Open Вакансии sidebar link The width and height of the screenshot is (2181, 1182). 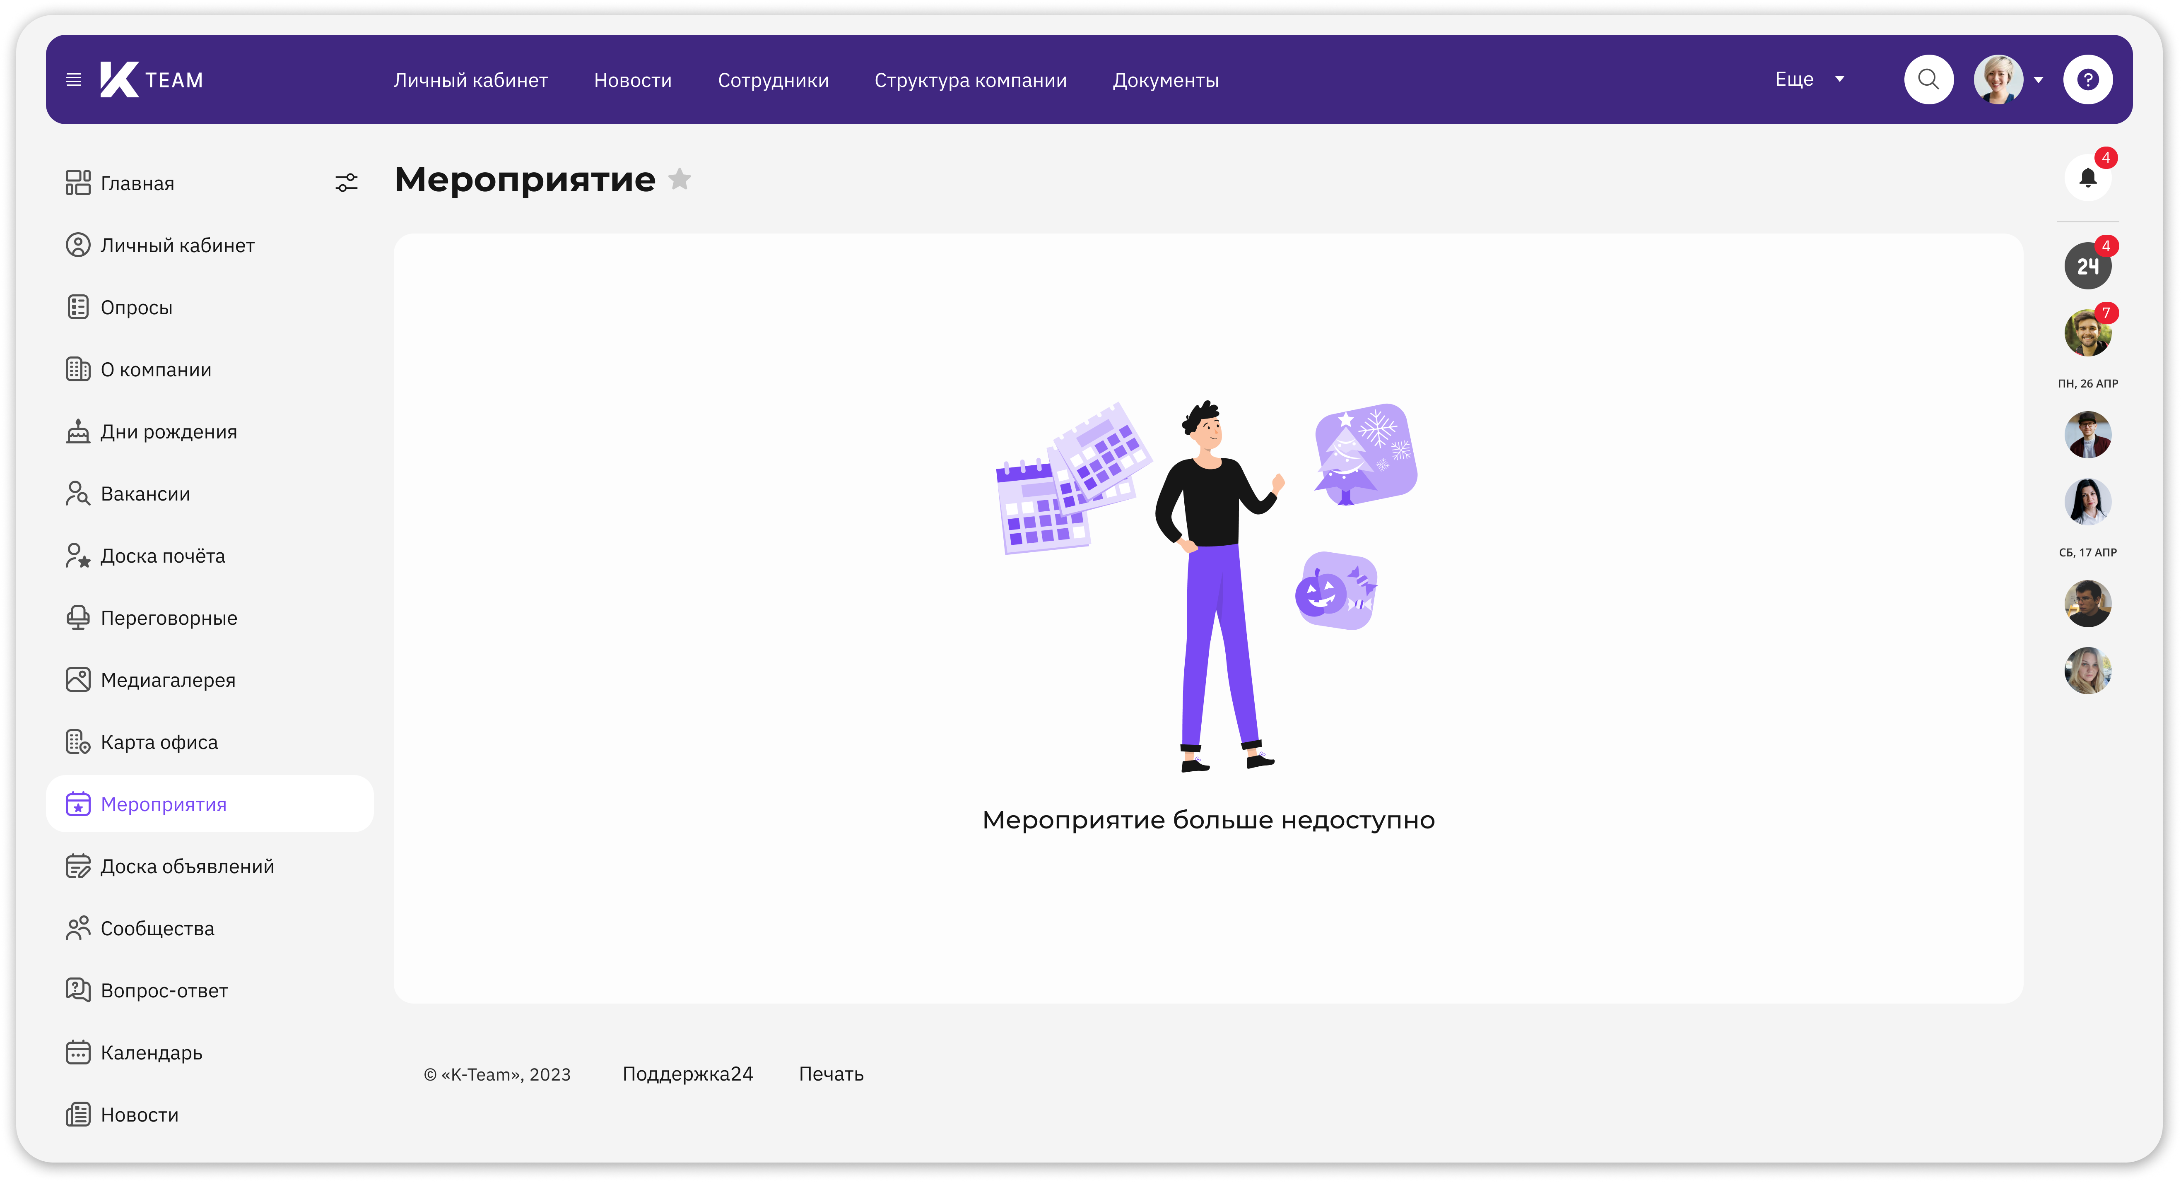tap(145, 494)
